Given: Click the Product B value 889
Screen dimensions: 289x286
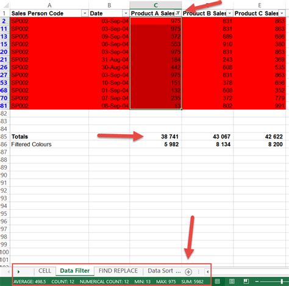Looking at the screenshot, I should 207,37.
